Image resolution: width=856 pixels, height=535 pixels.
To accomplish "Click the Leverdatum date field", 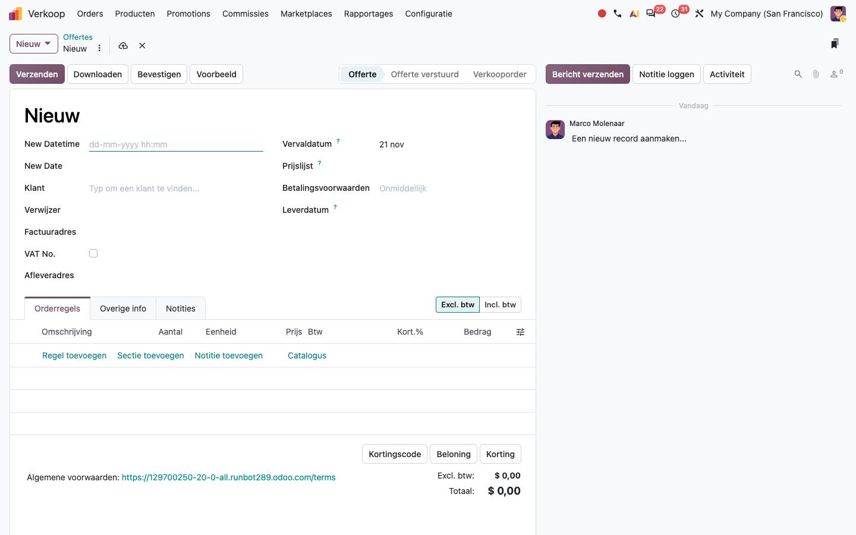I will tap(450, 210).
